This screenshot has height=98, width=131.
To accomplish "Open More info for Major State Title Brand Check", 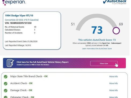I will click(x=114, y=77).
